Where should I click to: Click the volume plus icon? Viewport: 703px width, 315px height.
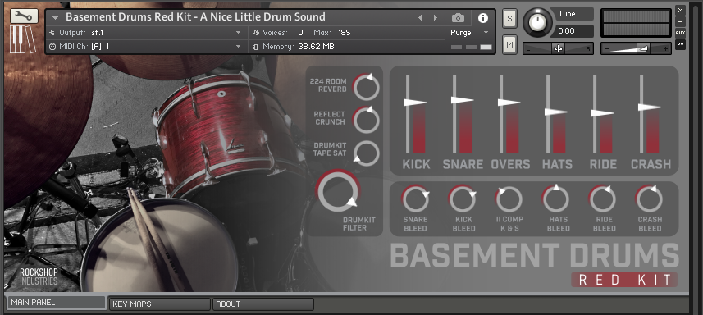[x=665, y=48]
